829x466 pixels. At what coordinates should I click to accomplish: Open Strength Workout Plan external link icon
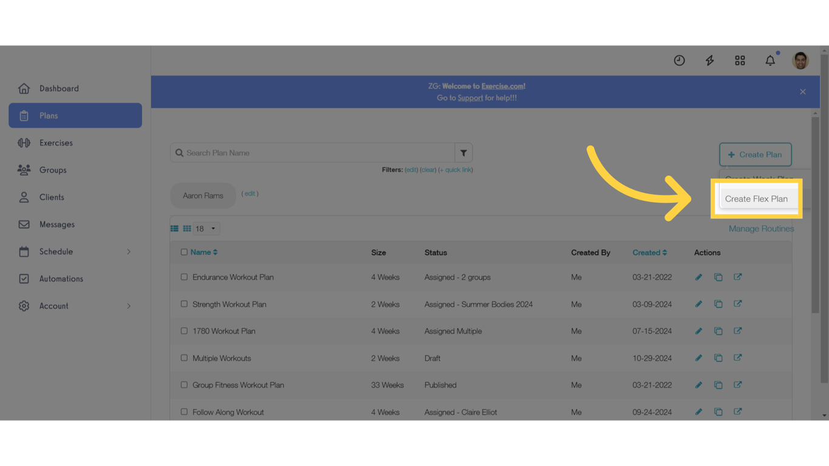click(738, 304)
